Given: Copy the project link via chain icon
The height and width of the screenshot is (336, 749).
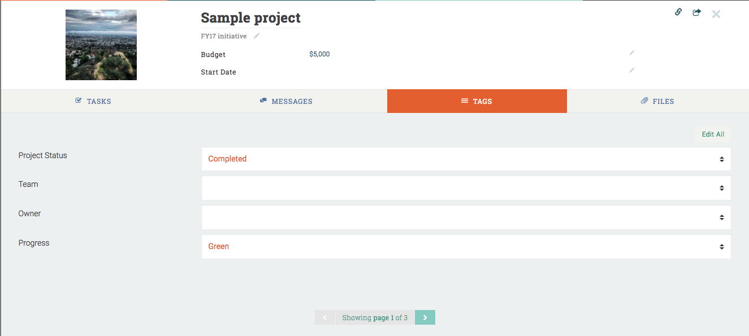Looking at the screenshot, I should [x=678, y=12].
